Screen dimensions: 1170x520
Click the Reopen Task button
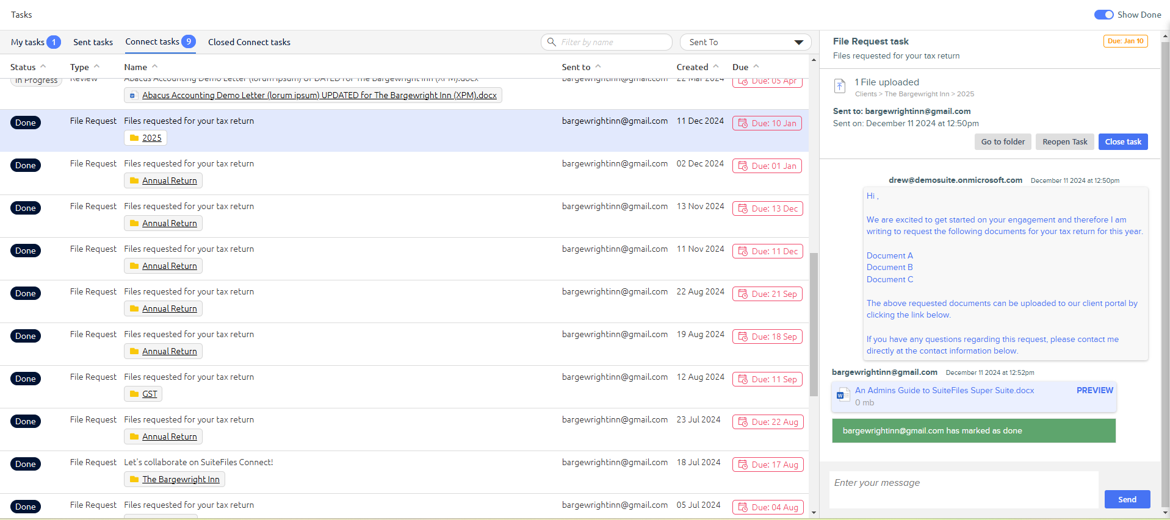pyautogui.click(x=1064, y=141)
